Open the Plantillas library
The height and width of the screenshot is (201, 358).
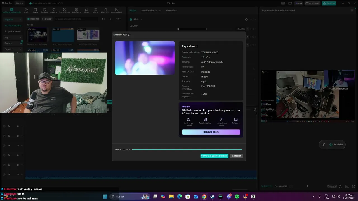click(x=105, y=11)
